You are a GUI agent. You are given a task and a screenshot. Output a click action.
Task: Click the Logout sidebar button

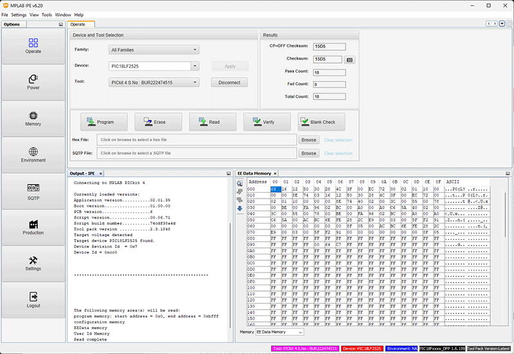33,299
